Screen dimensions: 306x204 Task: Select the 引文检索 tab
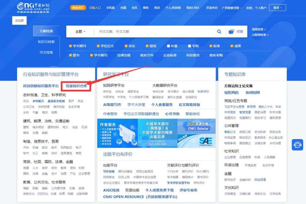click(46, 52)
